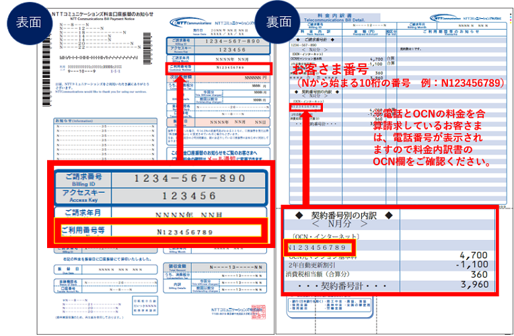The height and width of the screenshot is (336, 514).
Task: Click the 表面 circular badge
Action: [x=29, y=23]
